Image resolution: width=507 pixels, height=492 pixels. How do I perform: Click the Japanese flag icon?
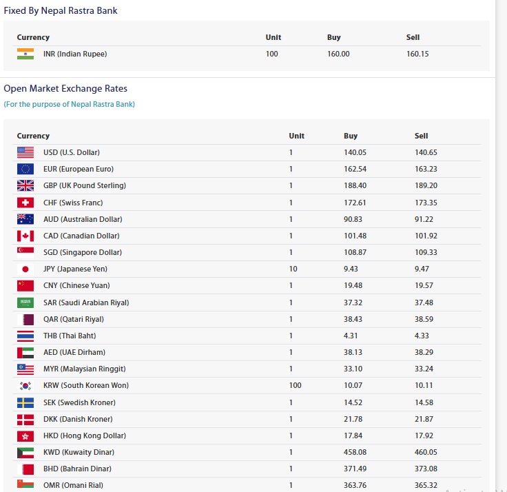tap(25, 269)
